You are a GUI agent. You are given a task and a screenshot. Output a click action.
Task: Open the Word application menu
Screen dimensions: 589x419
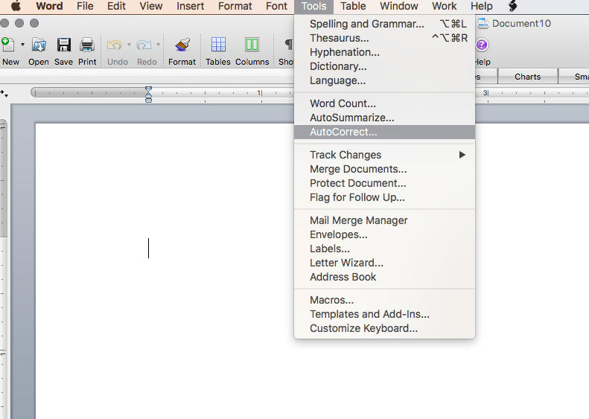(x=49, y=6)
